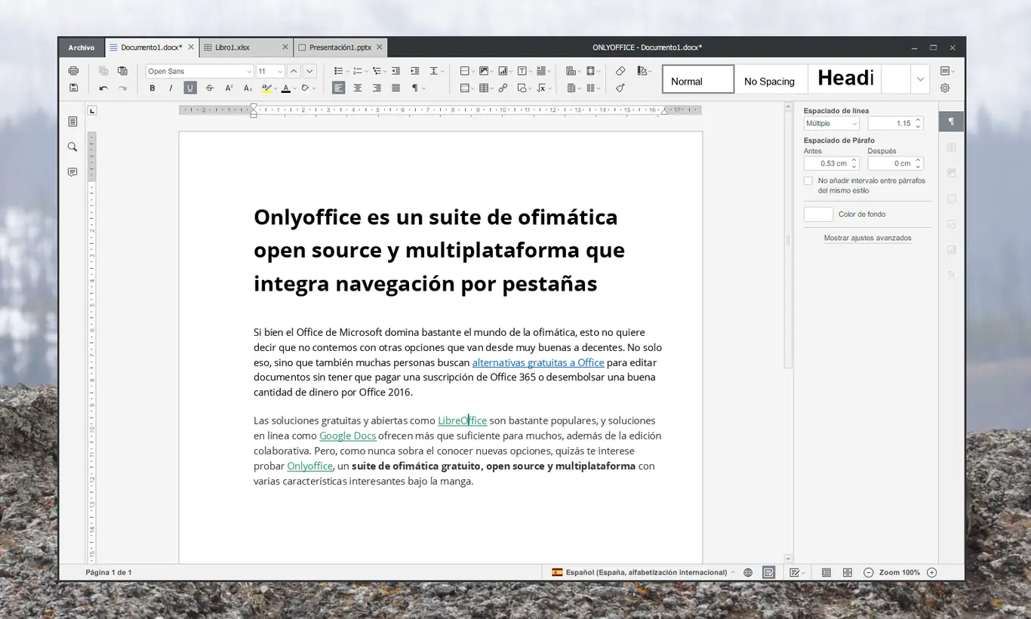Click the 1.15 line spacing value field
The height and width of the screenshot is (619, 1031).
[895, 123]
